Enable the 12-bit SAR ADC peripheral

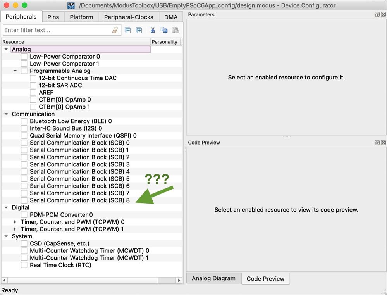coord(33,85)
